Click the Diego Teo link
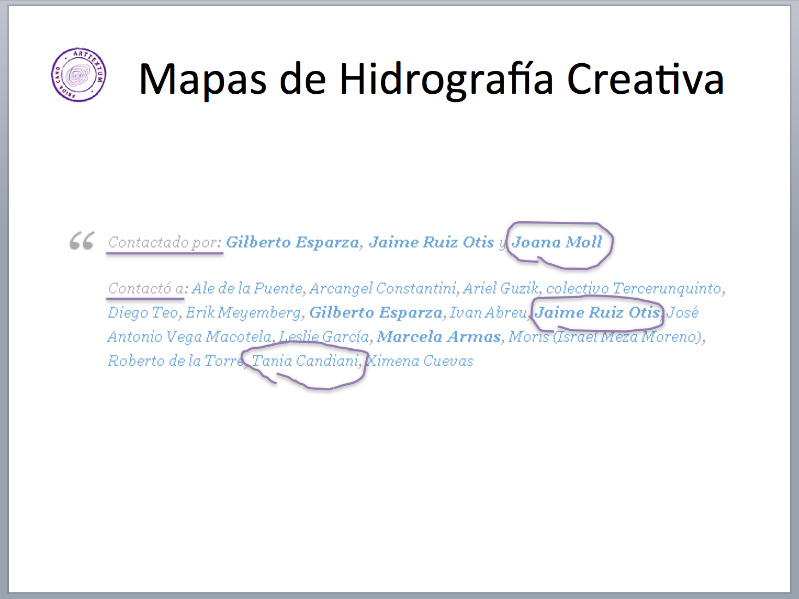 click(143, 313)
